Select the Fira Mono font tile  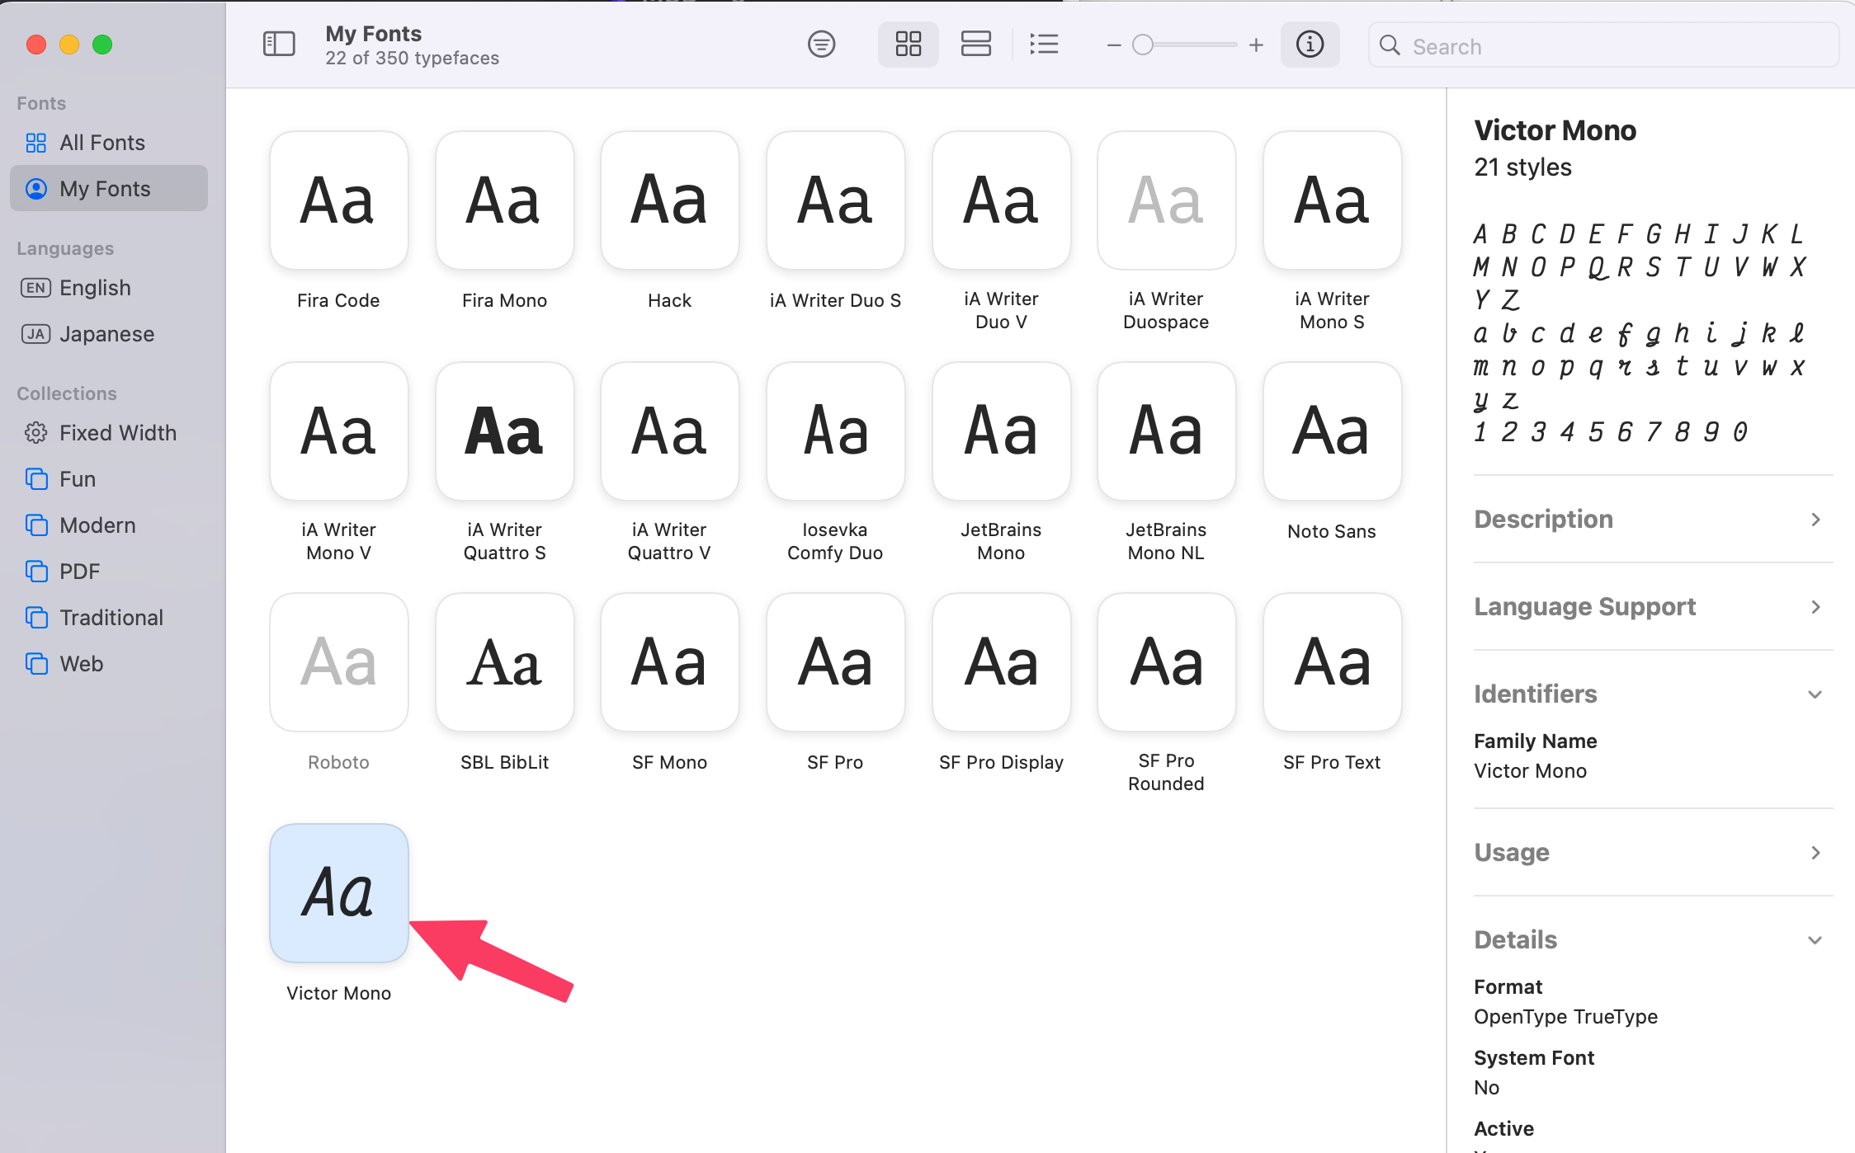[504, 200]
